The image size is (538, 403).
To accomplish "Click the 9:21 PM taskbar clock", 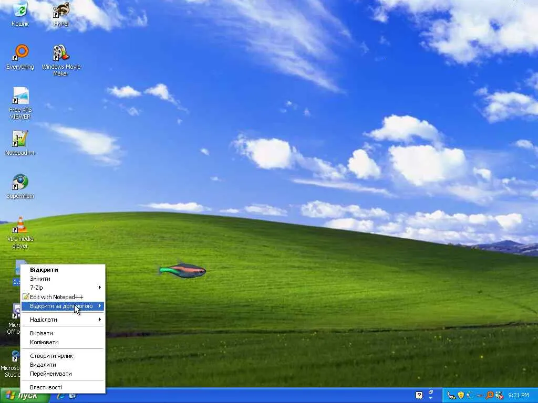I will (x=518, y=395).
